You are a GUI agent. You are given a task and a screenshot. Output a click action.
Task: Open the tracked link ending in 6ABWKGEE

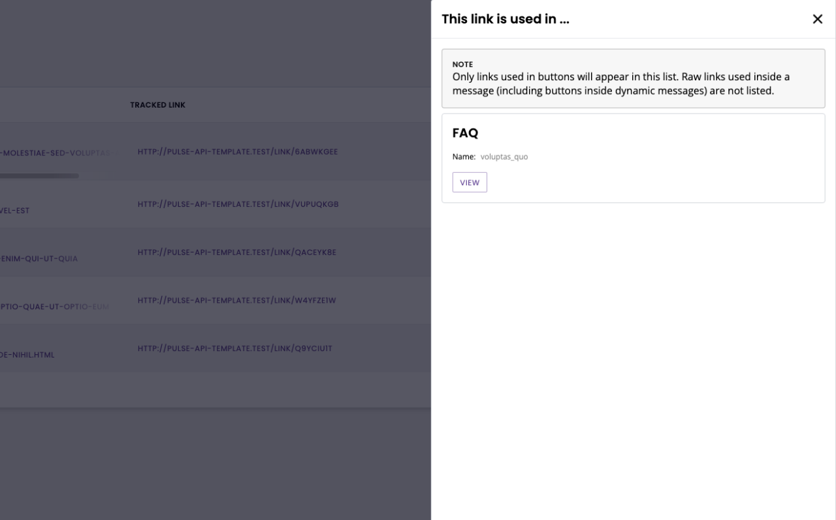(238, 151)
